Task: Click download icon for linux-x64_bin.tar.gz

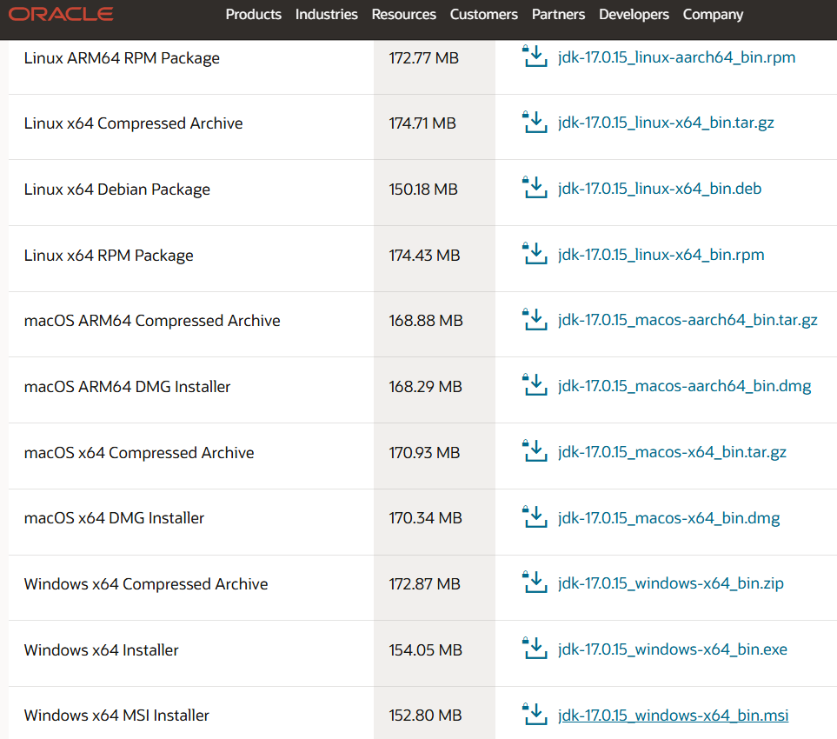Action: (535, 122)
